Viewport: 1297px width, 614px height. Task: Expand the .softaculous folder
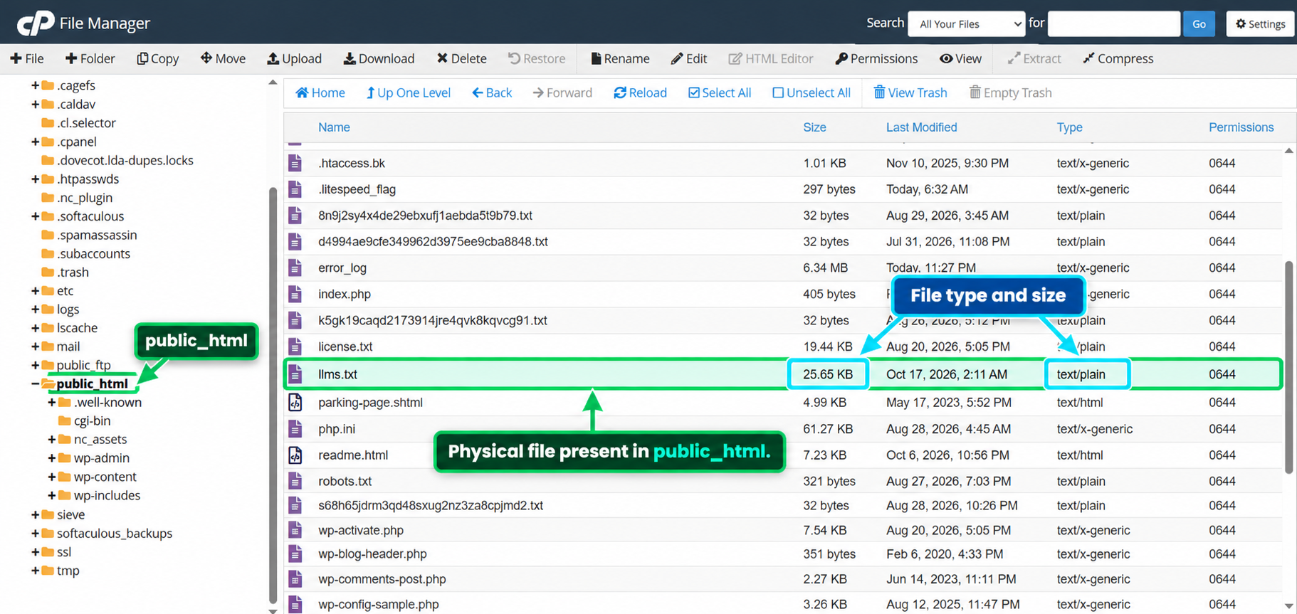coord(35,216)
